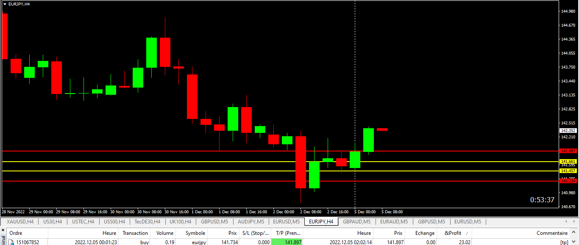Click open time 2022.12.05 00:01:23
Image resolution: width=579 pixels, height=245 pixels.
click(x=96, y=242)
